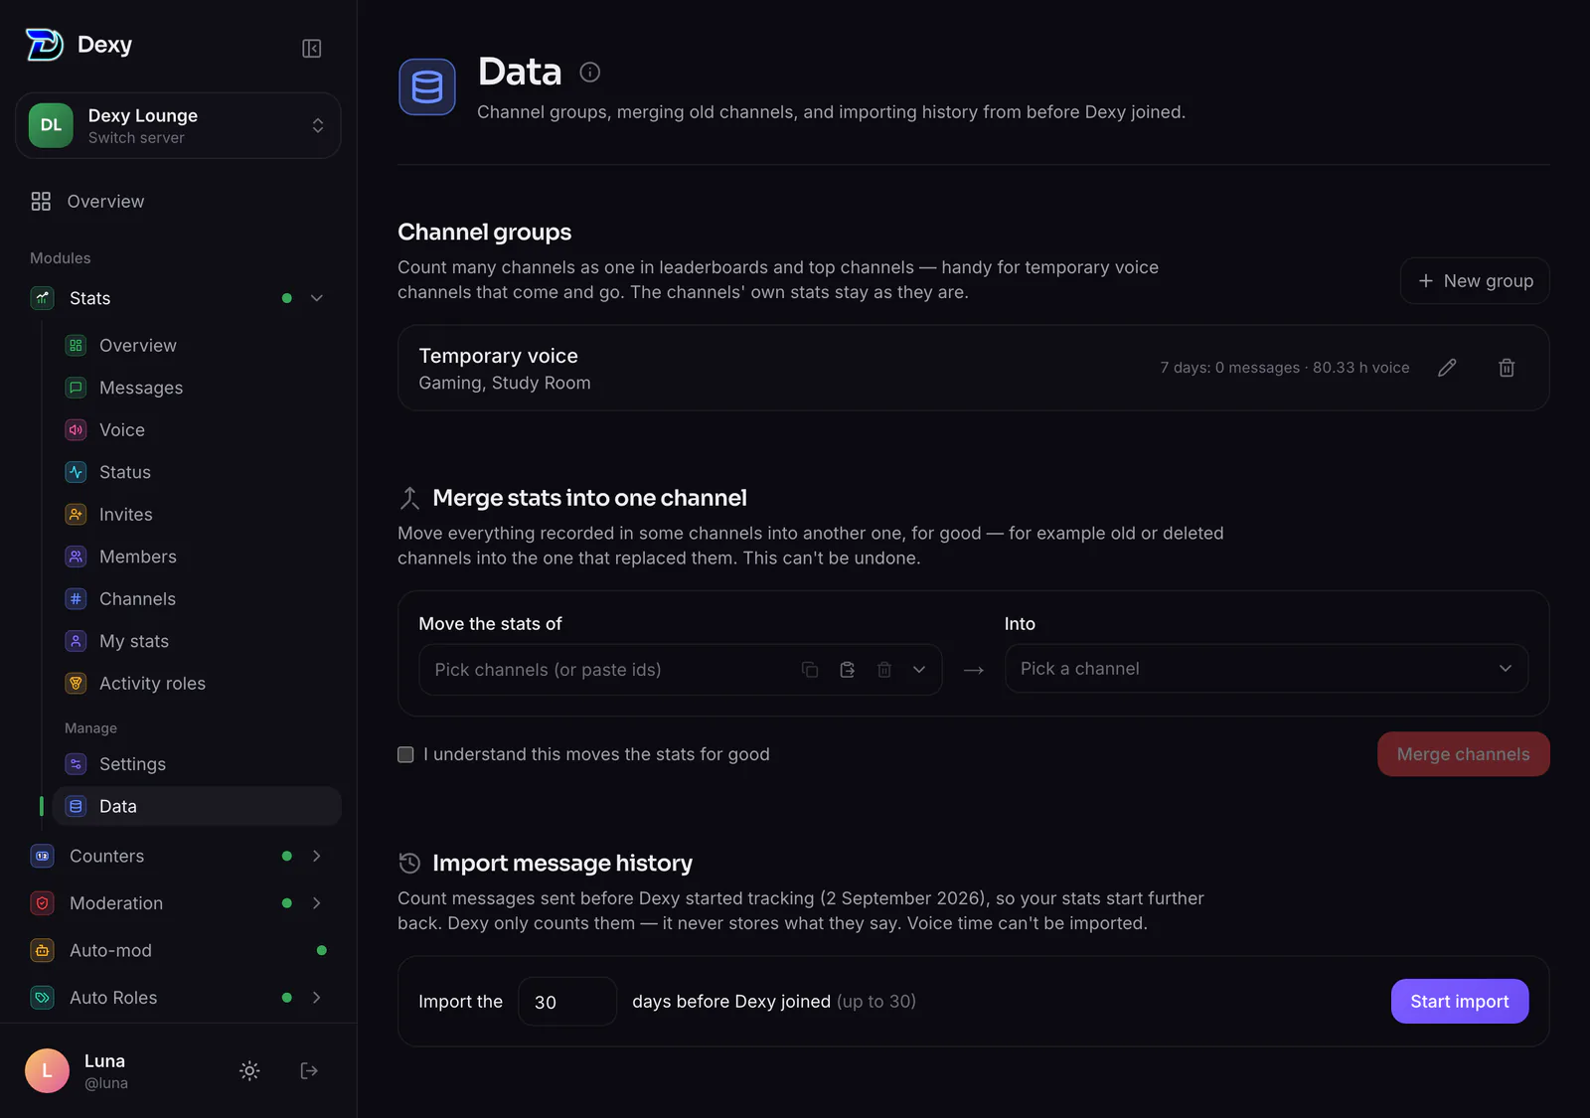The height and width of the screenshot is (1118, 1590).
Task: Open Activity roles page
Action: pos(197,684)
